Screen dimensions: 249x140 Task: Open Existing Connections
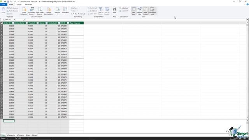pyautogui.click(x=48, y=11)
